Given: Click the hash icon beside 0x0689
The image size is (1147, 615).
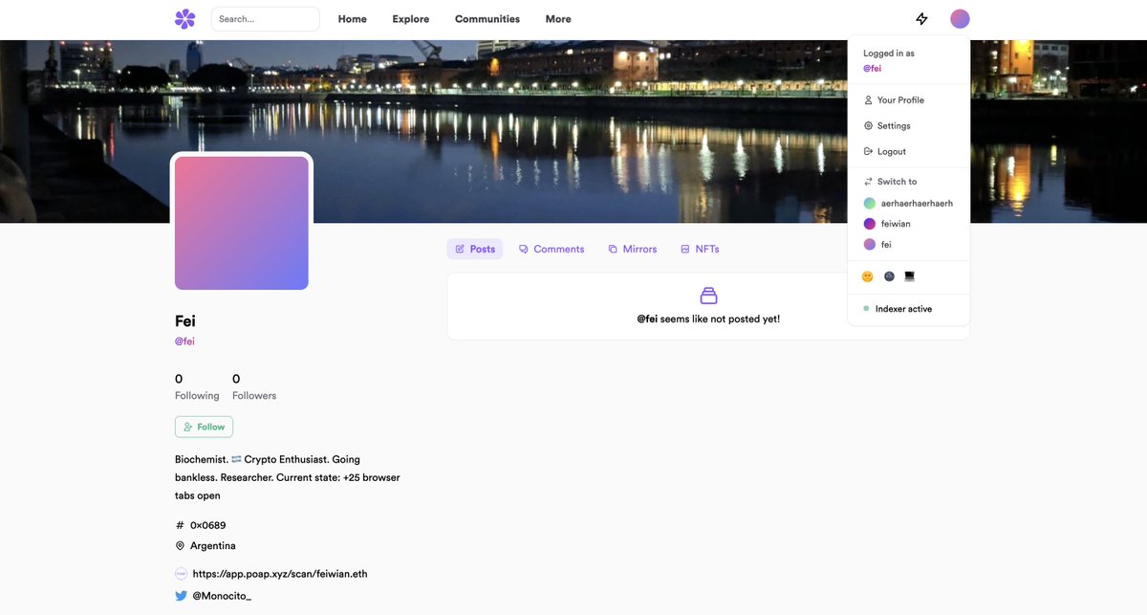Looking at the screenshot, I should 180,525.
